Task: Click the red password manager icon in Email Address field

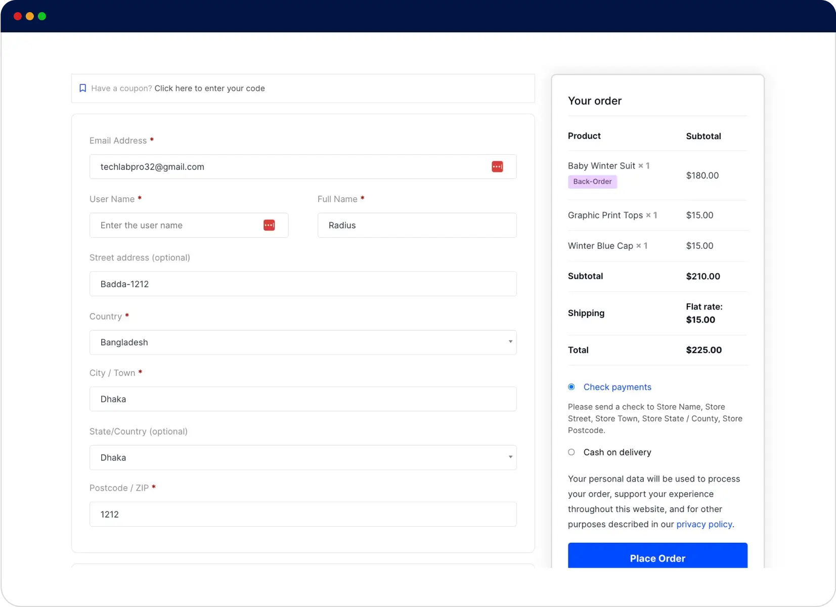Action: point(497,166)
